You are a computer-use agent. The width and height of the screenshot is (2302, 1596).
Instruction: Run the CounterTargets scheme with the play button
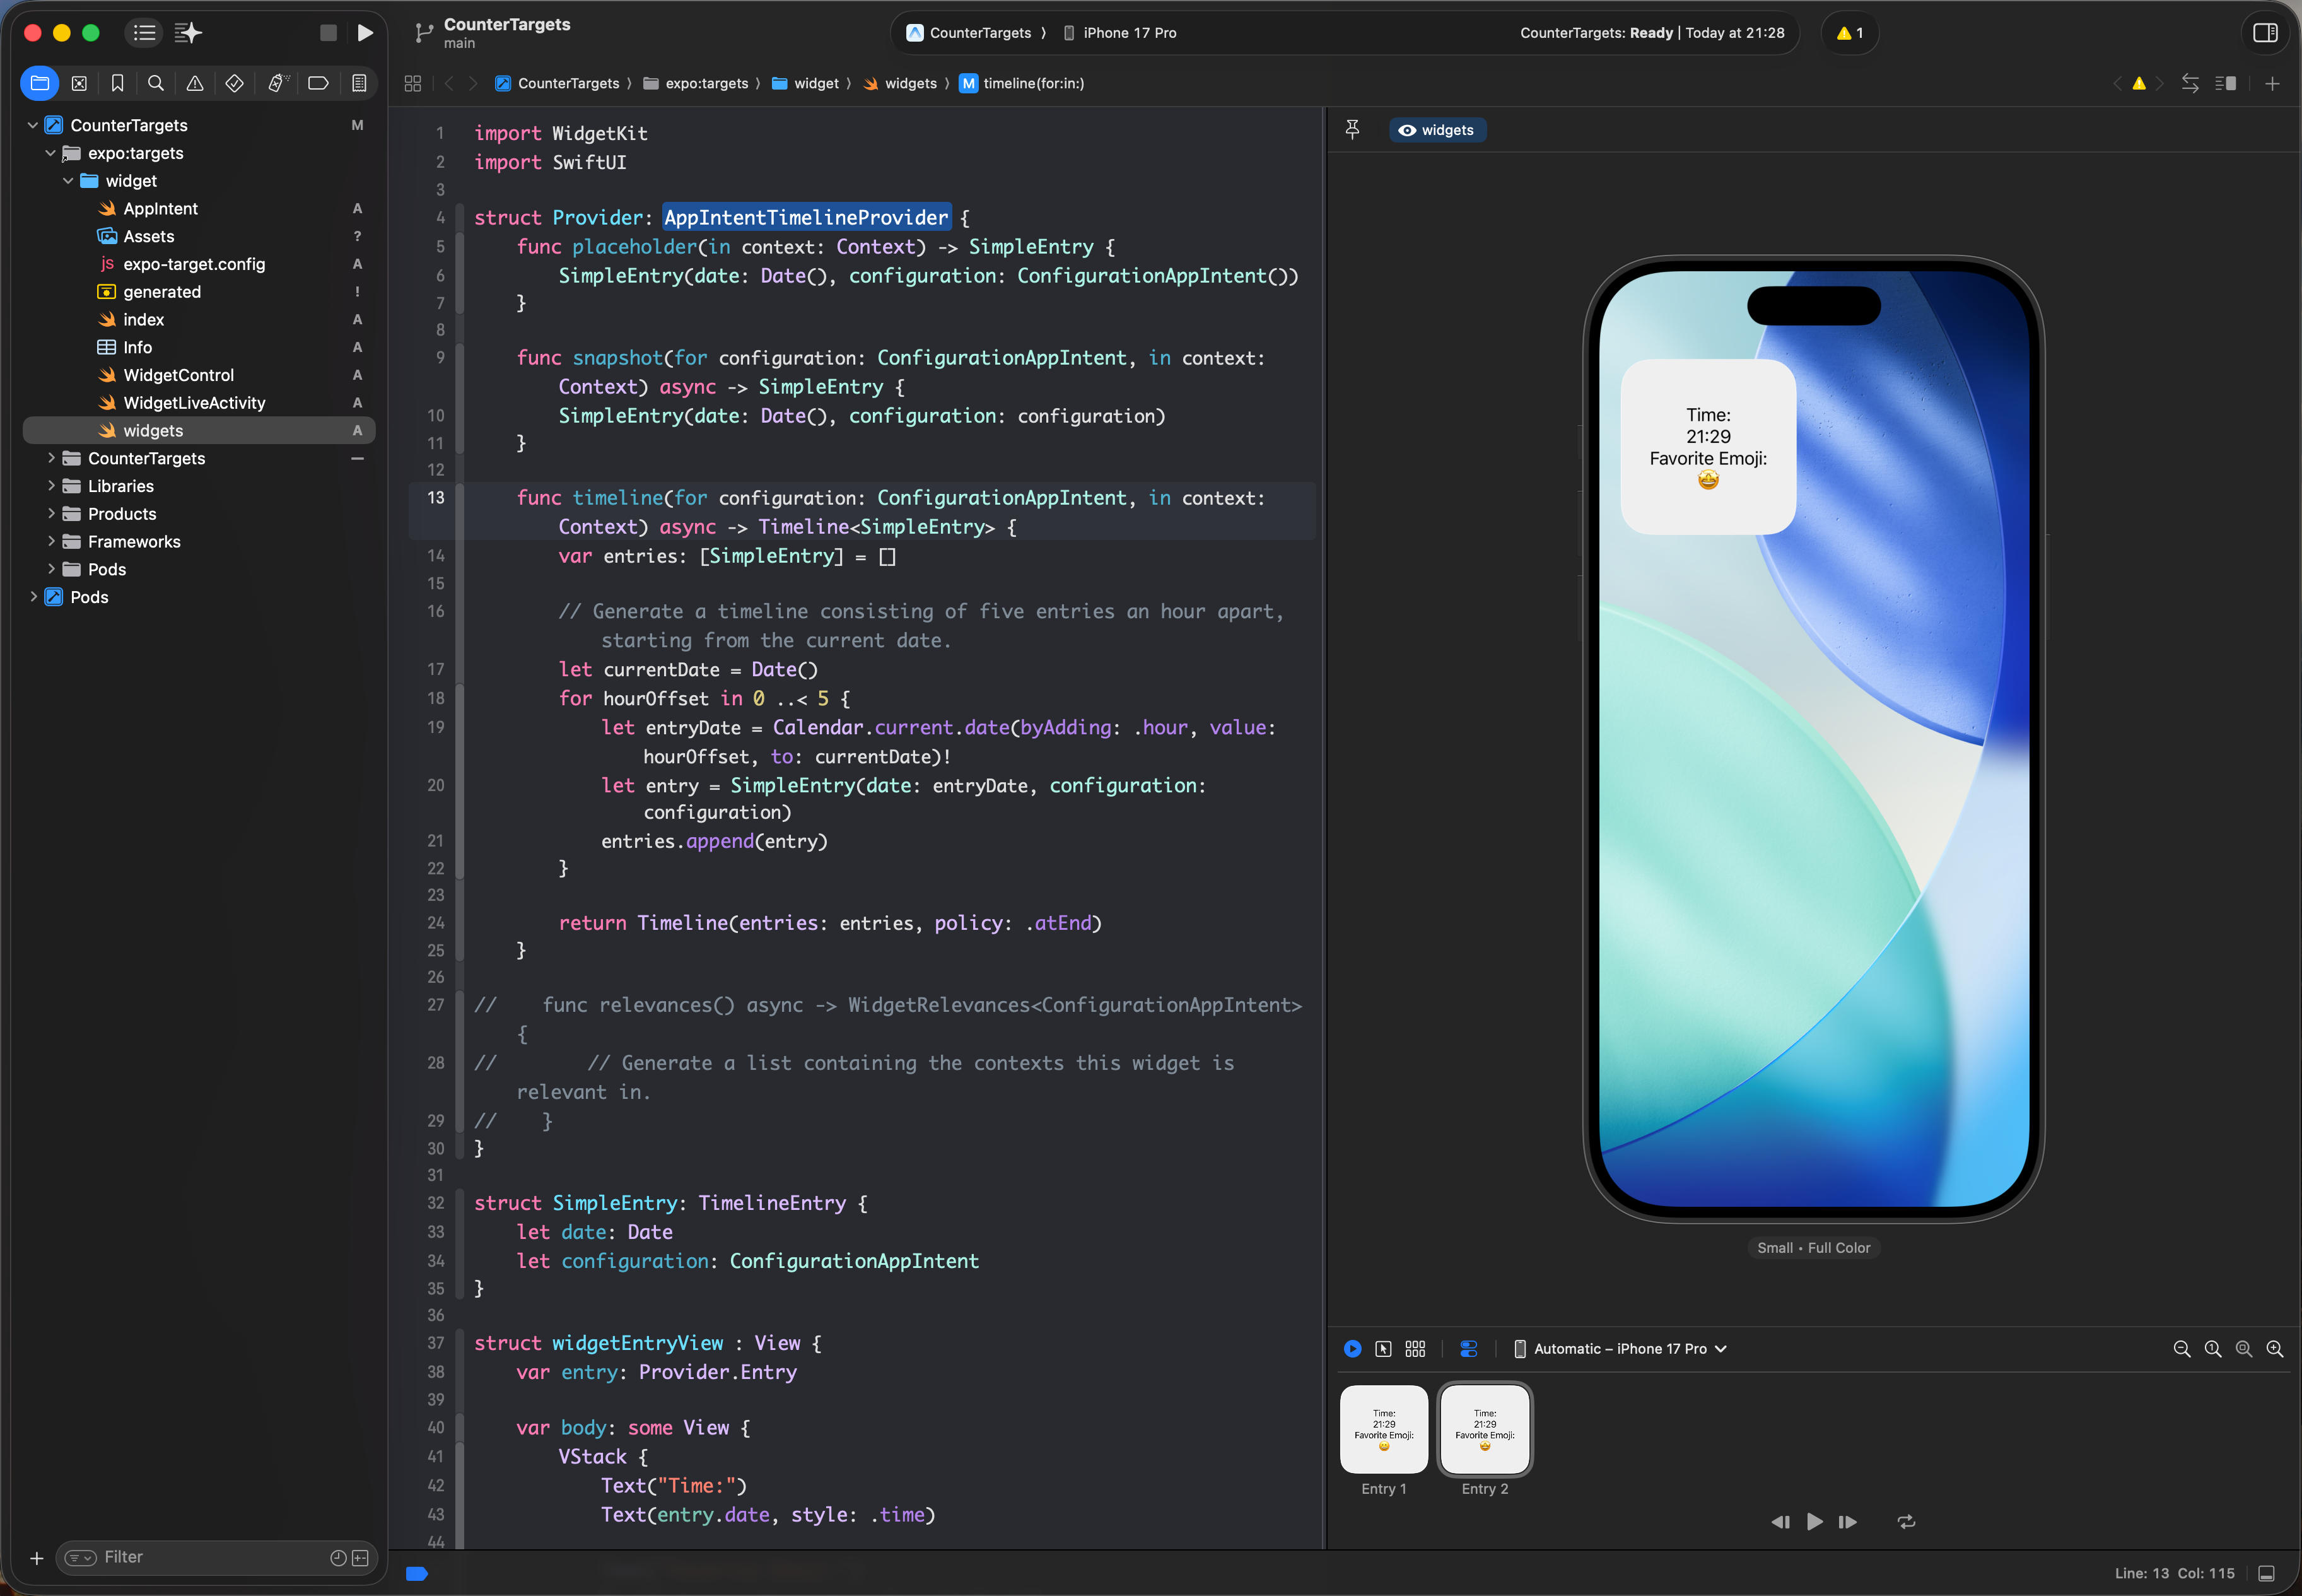click(365, 33)
